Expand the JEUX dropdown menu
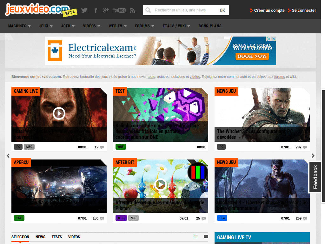This screenshot has width=325, height=244. pos(46,26)
